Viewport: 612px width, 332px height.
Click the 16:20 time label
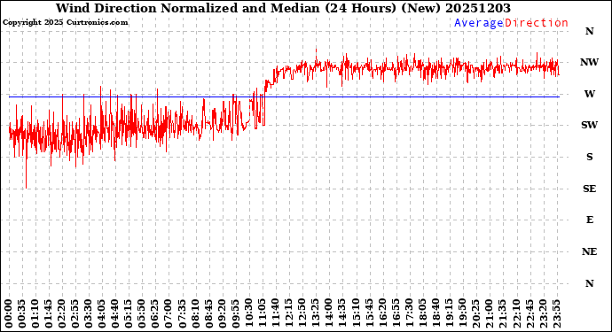[x=382, y=313]
